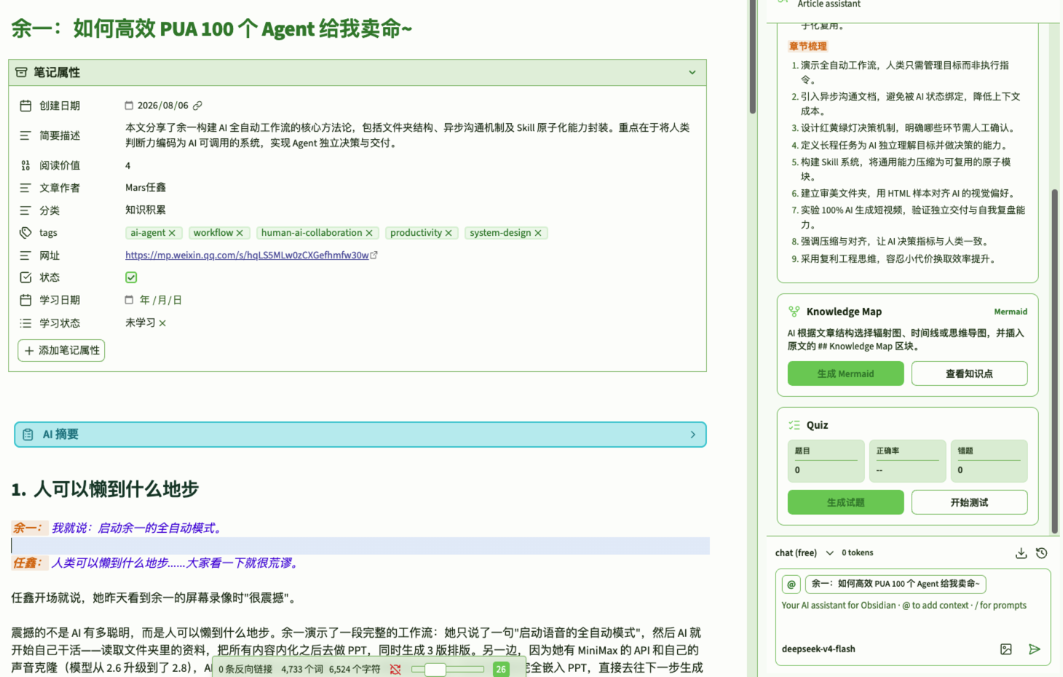1063x677 pixels.
Task: Open the date picker icon for 2026/08/06
Action: pyautogui.click(x=129, y=106)
